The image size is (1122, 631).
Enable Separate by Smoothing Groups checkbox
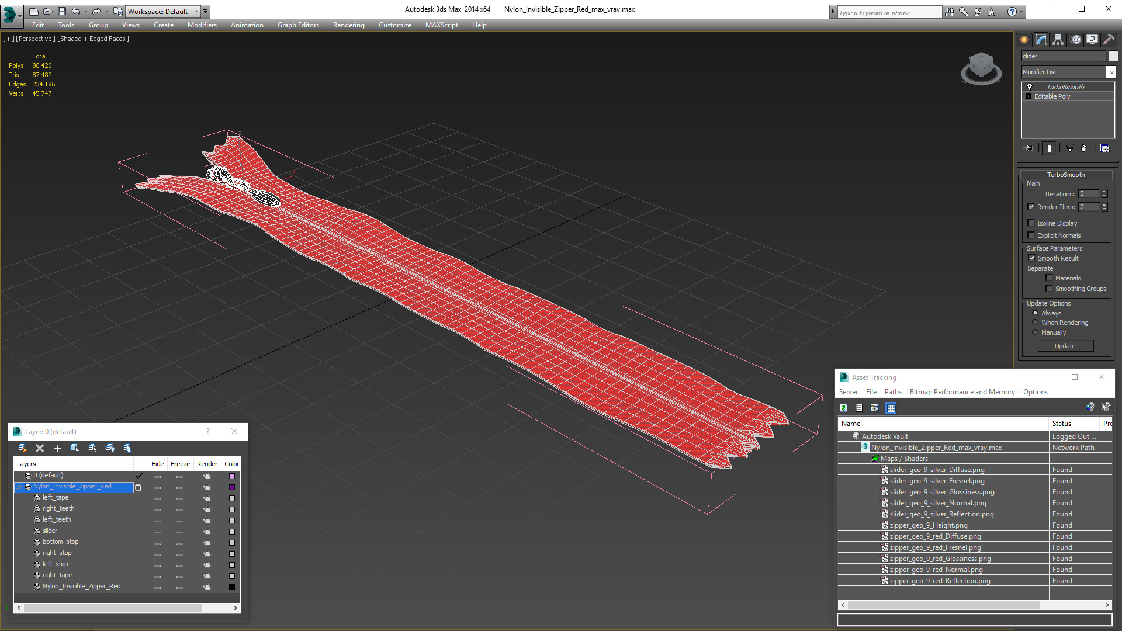1049,289
